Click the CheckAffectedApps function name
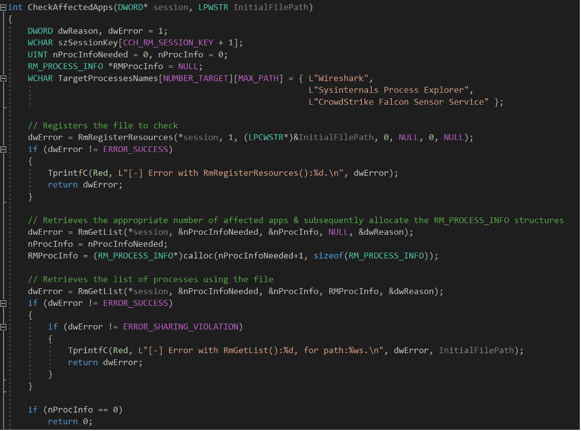The image size is (581, 431). [x=70, y=7]
